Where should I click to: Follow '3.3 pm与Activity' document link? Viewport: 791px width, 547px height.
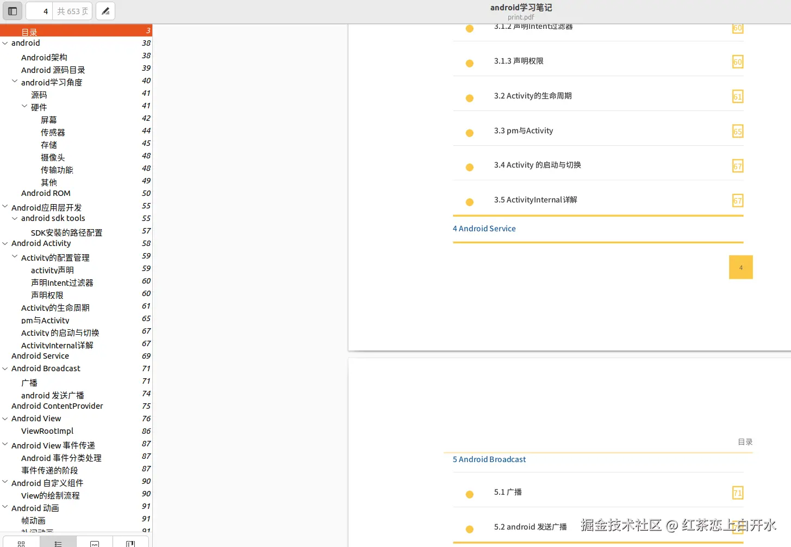pyautogui.click(x=524, y=131)
